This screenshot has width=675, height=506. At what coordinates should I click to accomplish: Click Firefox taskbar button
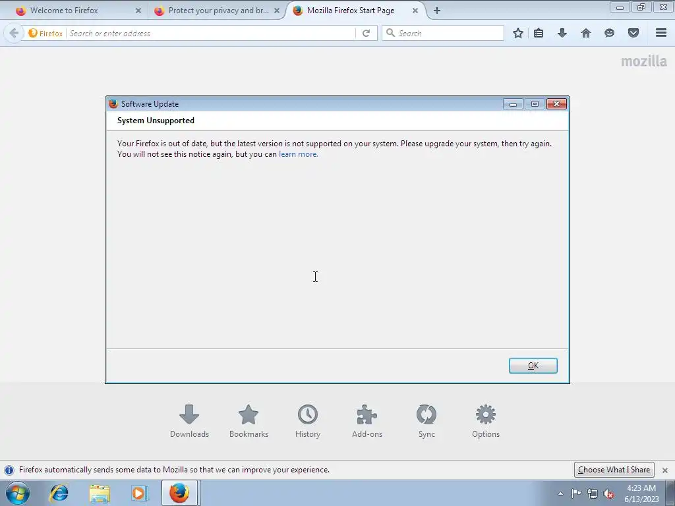click(179, 493)
